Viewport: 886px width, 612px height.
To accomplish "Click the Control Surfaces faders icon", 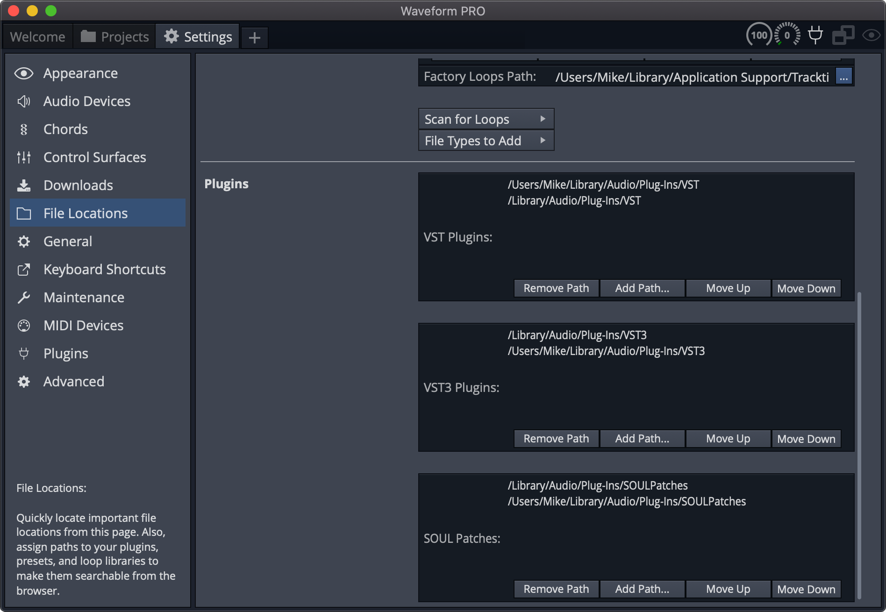I will [24, 157].
